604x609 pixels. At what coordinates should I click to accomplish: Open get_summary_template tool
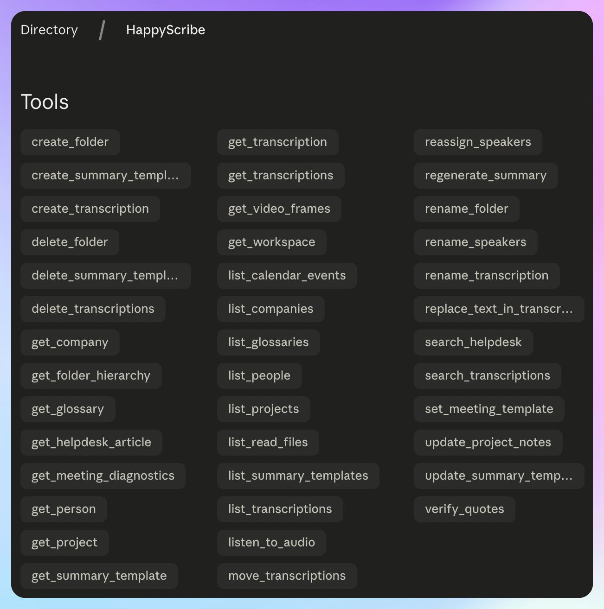[99, 576]
